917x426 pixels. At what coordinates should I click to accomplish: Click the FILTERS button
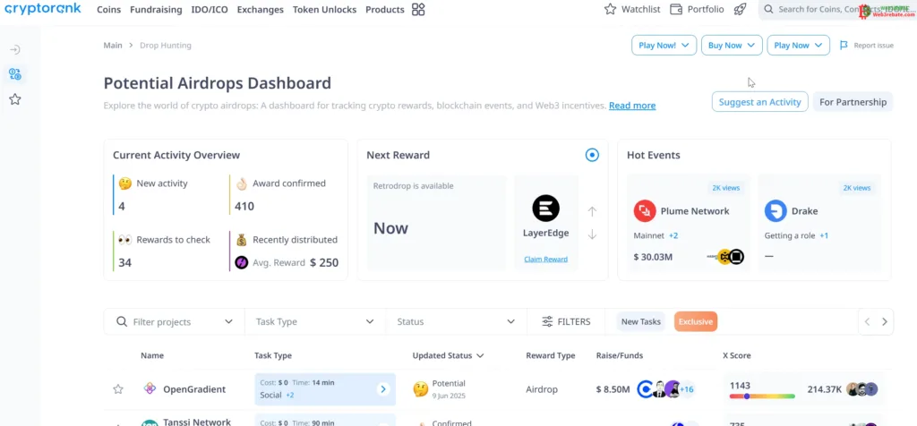coord(566,321)
